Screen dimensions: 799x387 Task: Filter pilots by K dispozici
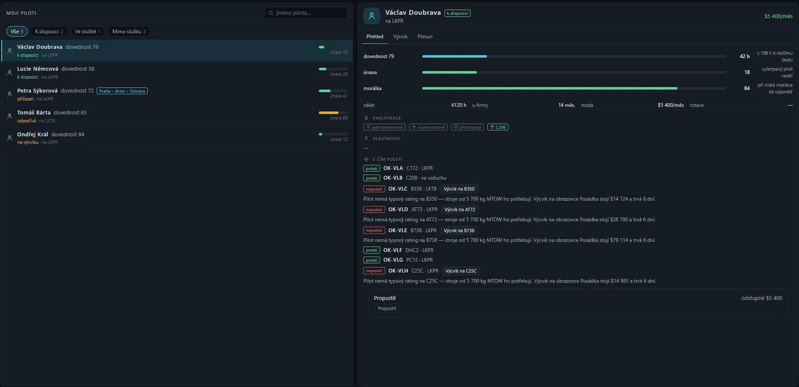(49, 32)
